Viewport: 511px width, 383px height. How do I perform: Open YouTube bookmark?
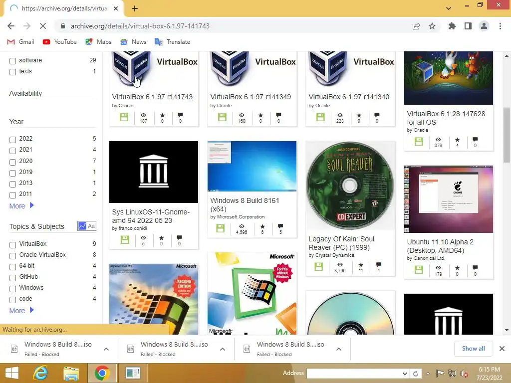[60, 42]
